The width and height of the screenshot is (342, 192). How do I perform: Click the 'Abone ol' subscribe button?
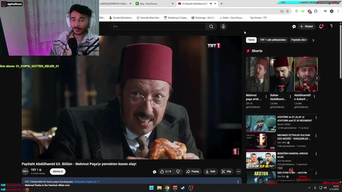58,171
